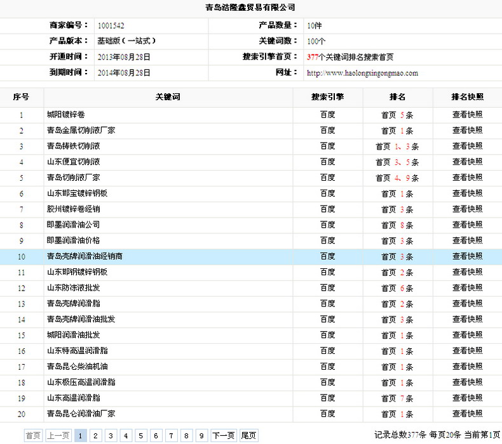This screenshot has height=444, width=502.
Task: View snapshot for 城阳润滑油批发
Action: click(x=467, y=335)
